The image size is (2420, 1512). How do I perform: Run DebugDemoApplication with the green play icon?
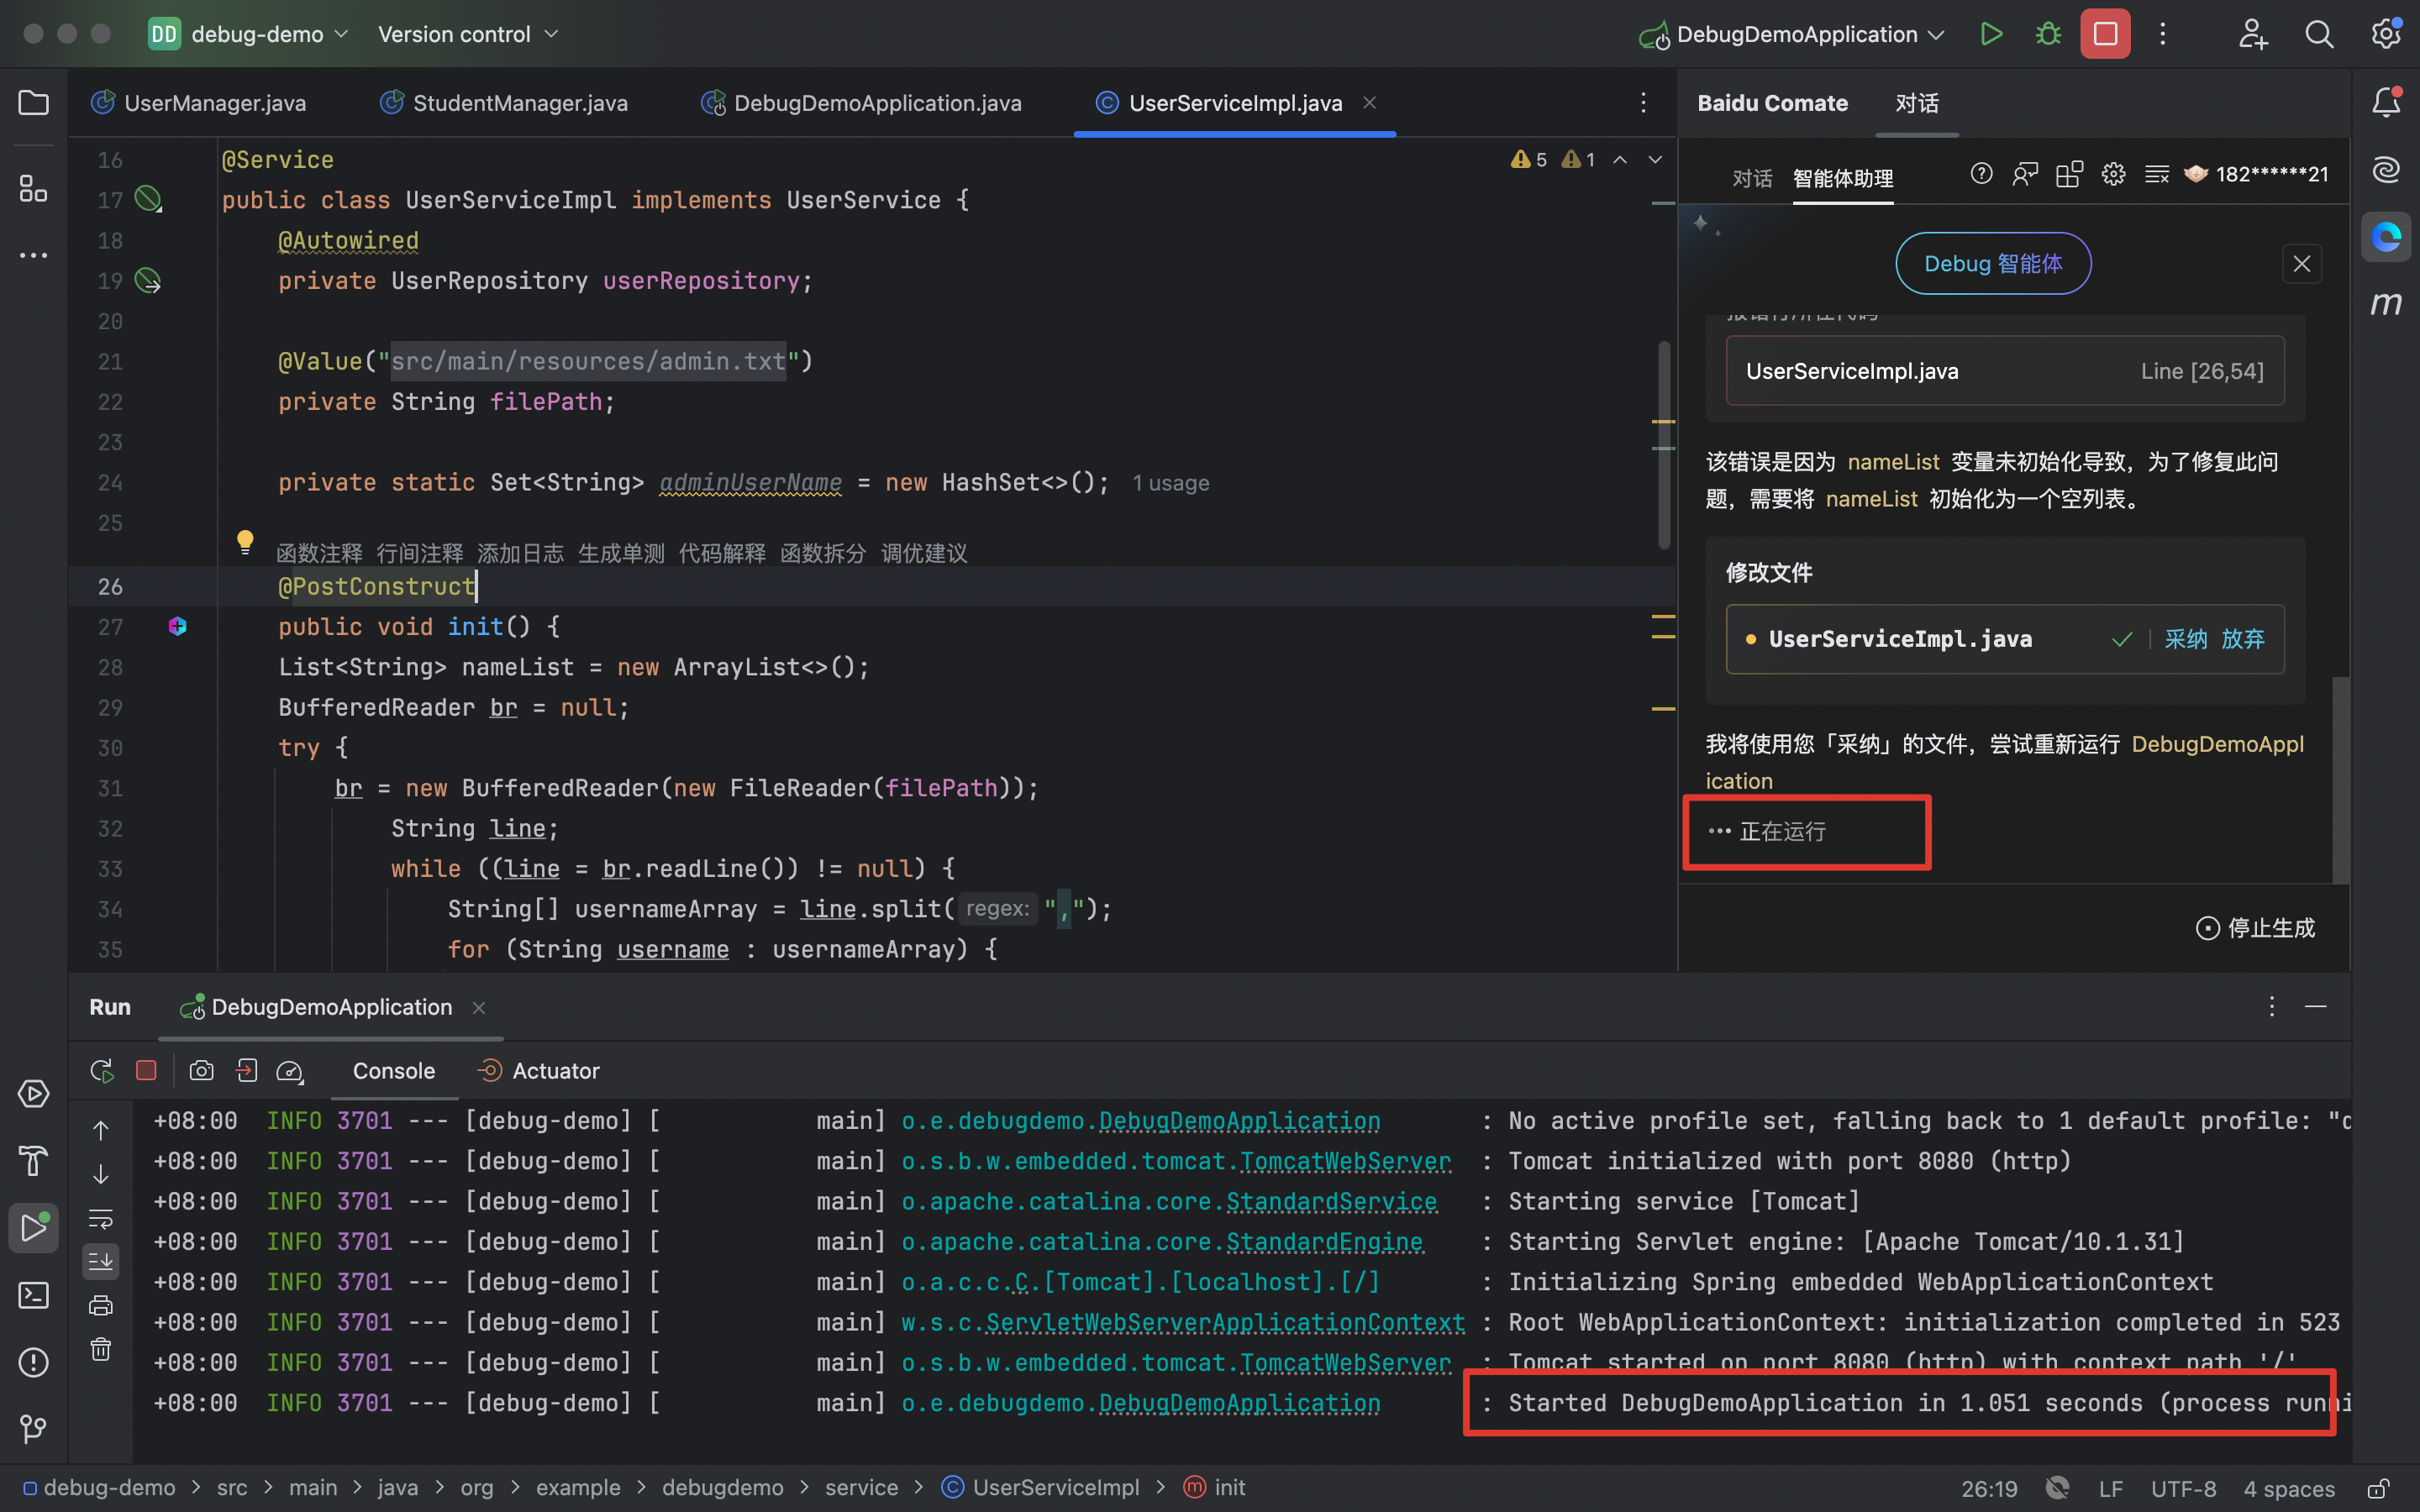(x=1991, y=34)
